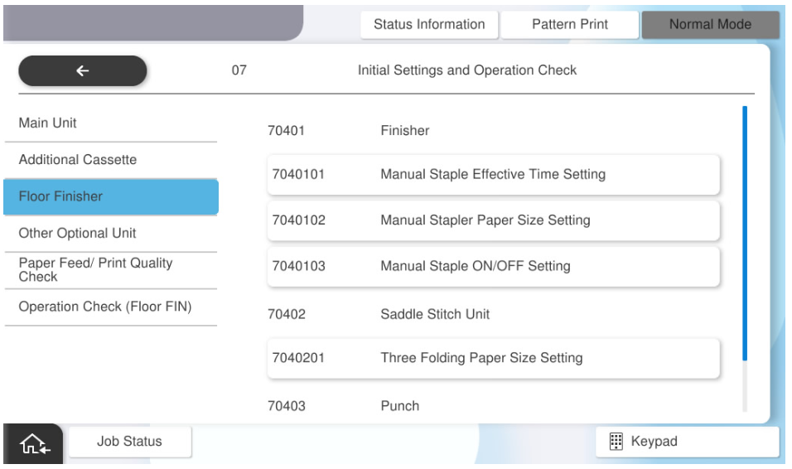Select Main Unit in the sidebar
This screenshot has width=792, height=469.
tap(110, 123)
